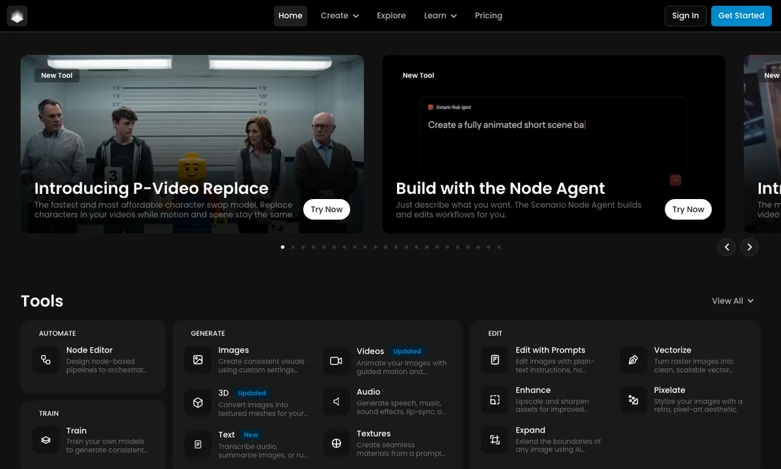
Task: Go to the Home tab
Action: [290, 16]
